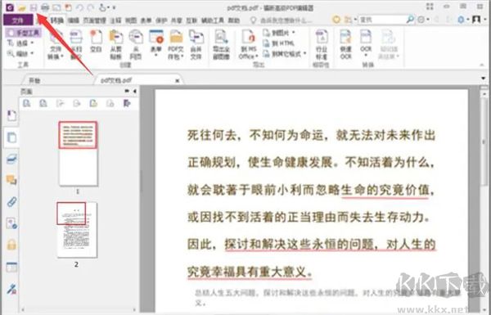Click the 查找 search input field
The height and width of the screenshot is (315, 491).
click(x=383, y=20)
